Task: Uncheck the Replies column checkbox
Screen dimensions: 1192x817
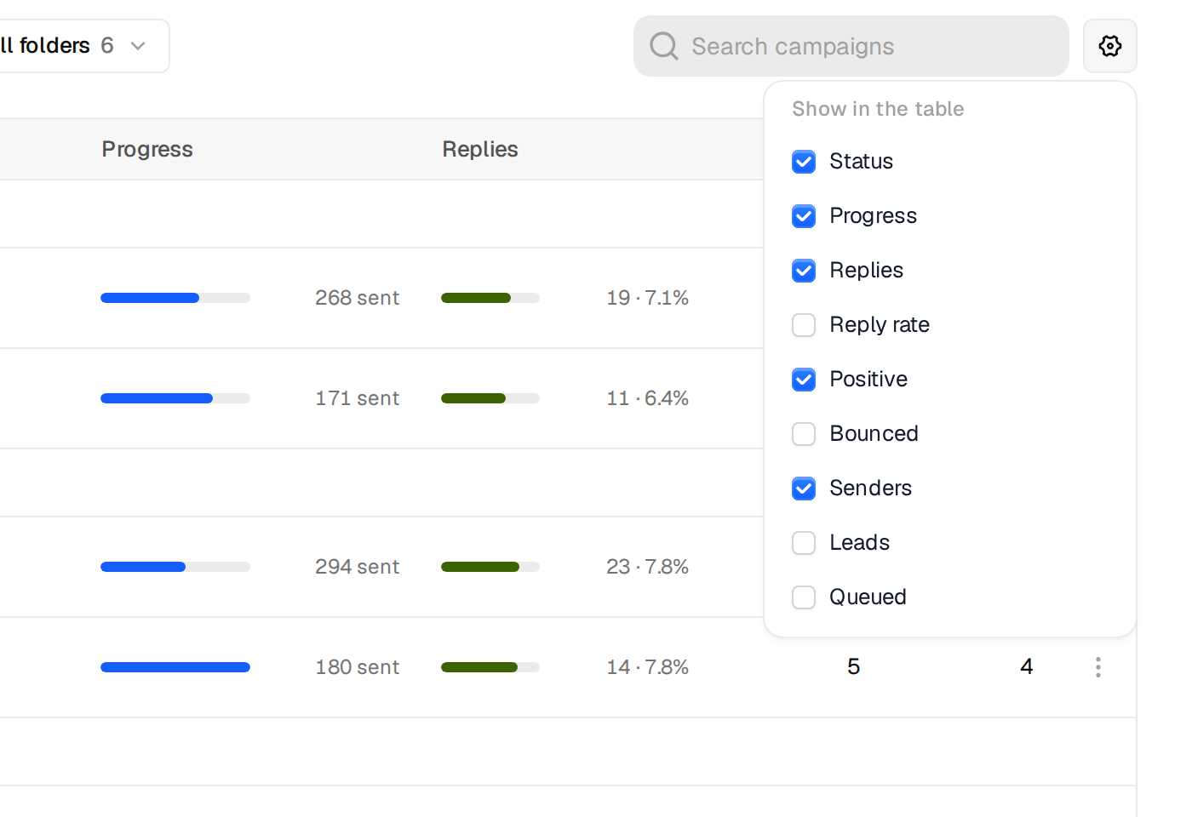Action: click(x=804, y=271)
